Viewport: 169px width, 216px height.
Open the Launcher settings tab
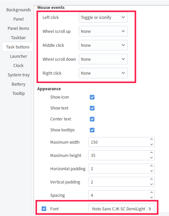point(18,56)
